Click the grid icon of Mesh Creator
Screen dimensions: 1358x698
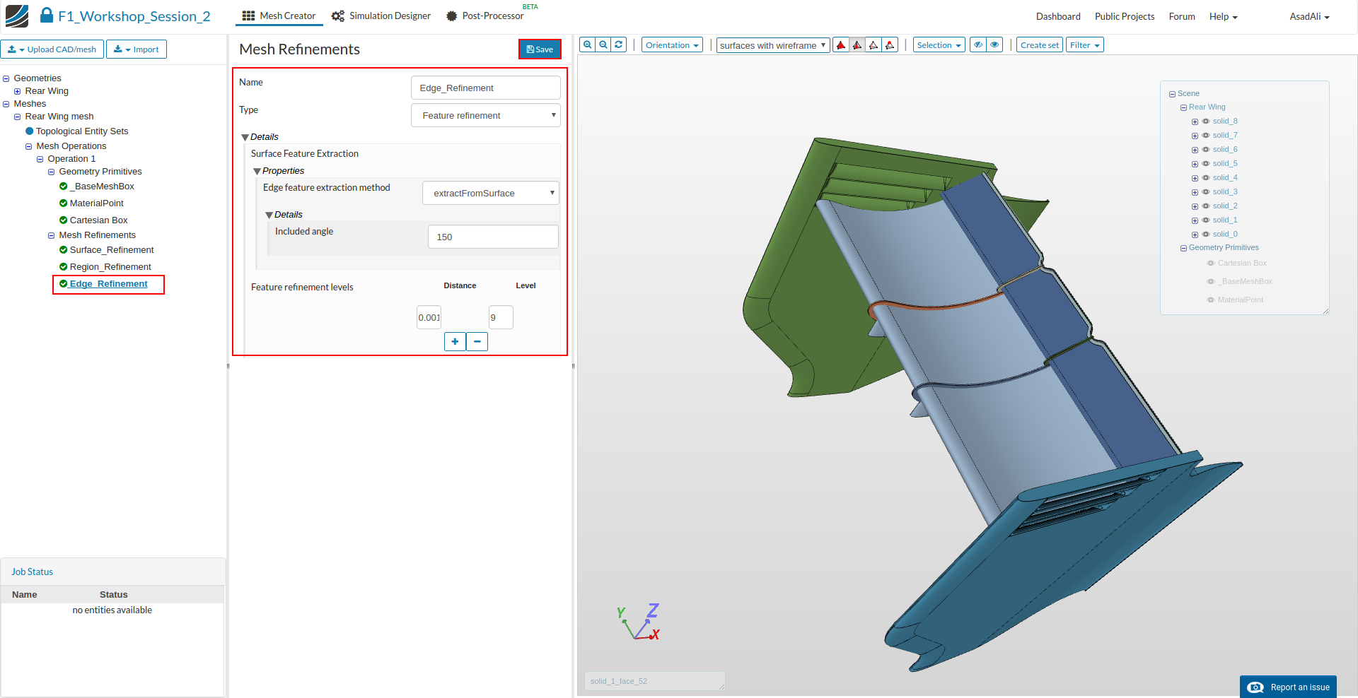[x=248, y=16]
